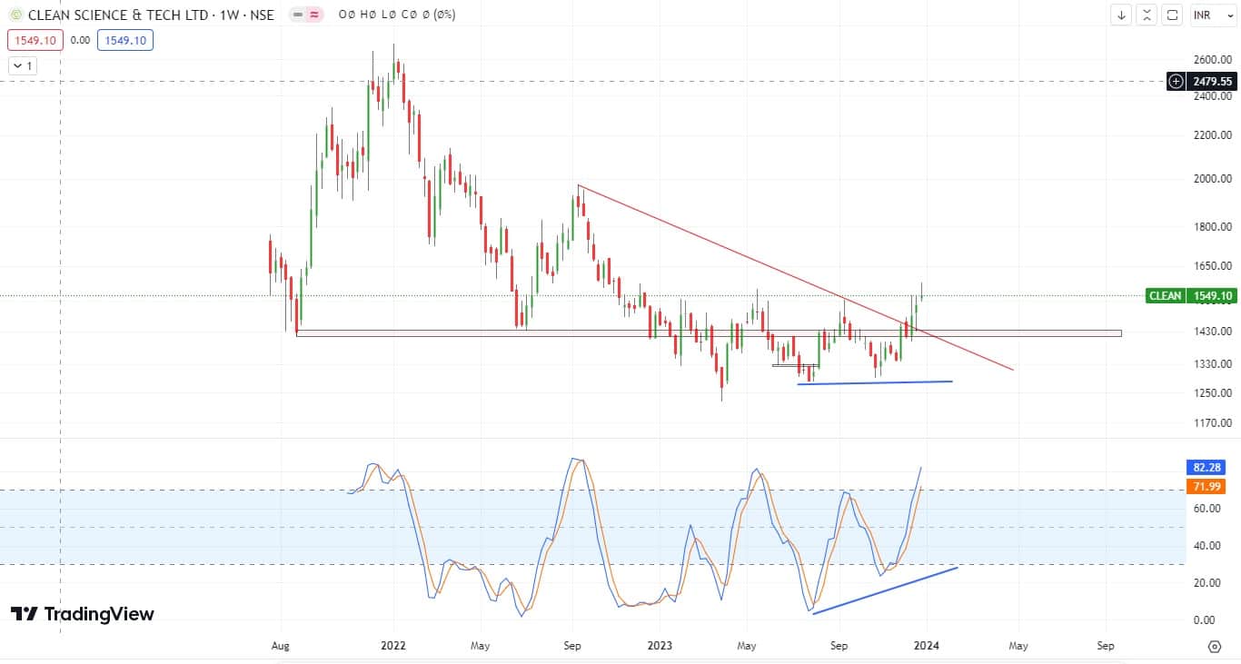Click the 2000.00 price axis label
The image size is (1241, 664).
click(x=1213, y=179)
